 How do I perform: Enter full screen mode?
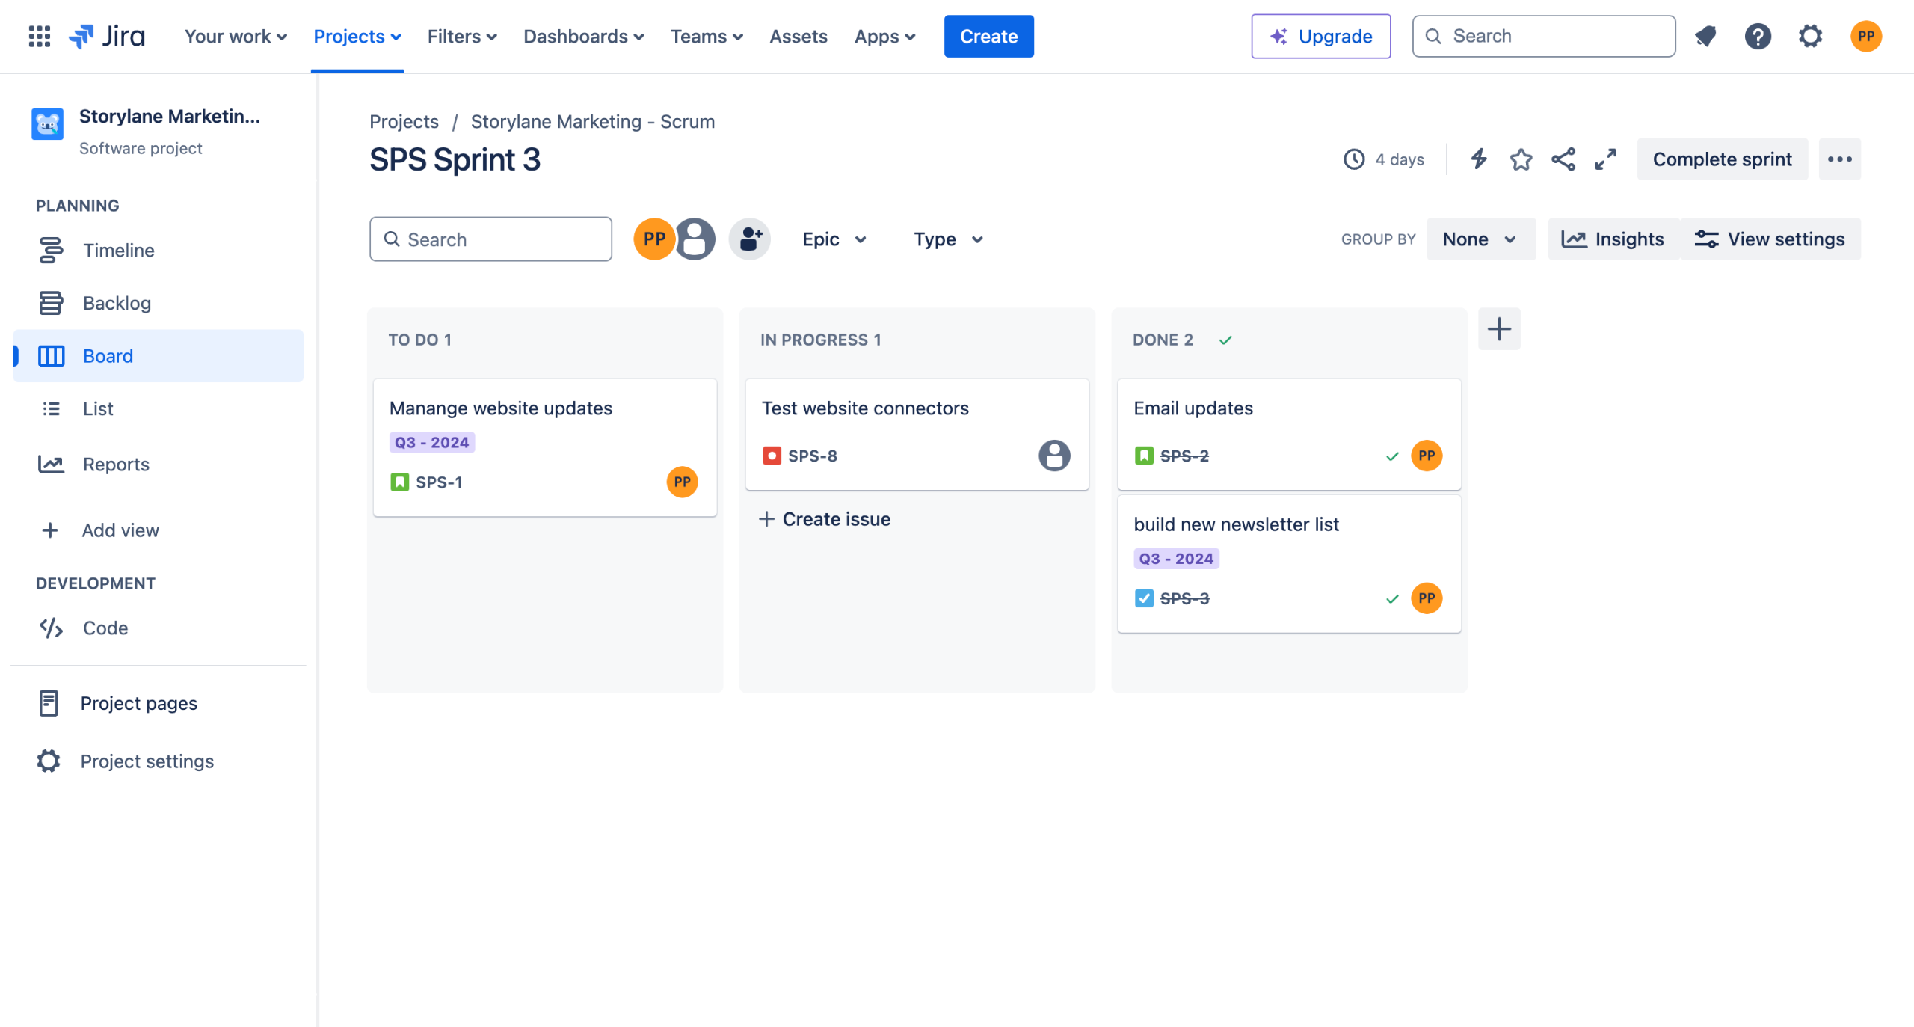(1605, 159)
